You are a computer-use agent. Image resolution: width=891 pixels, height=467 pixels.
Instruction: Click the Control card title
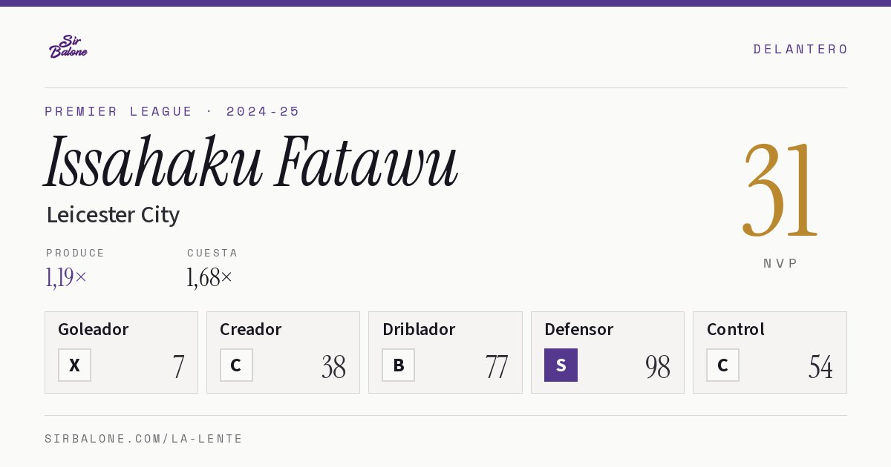(x=736, y=329)
